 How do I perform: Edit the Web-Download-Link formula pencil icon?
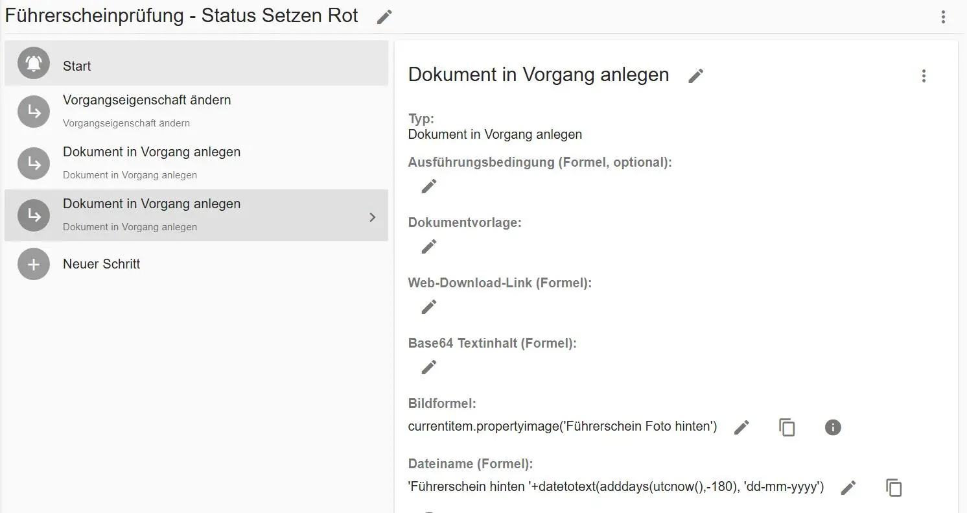coord(428,306)
